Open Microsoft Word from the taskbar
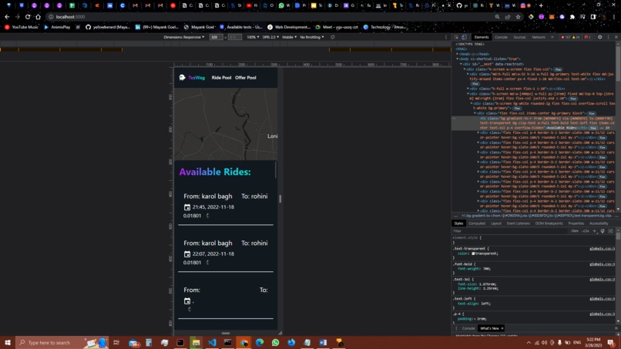621x349 pixels. click(x=323, y=343)
